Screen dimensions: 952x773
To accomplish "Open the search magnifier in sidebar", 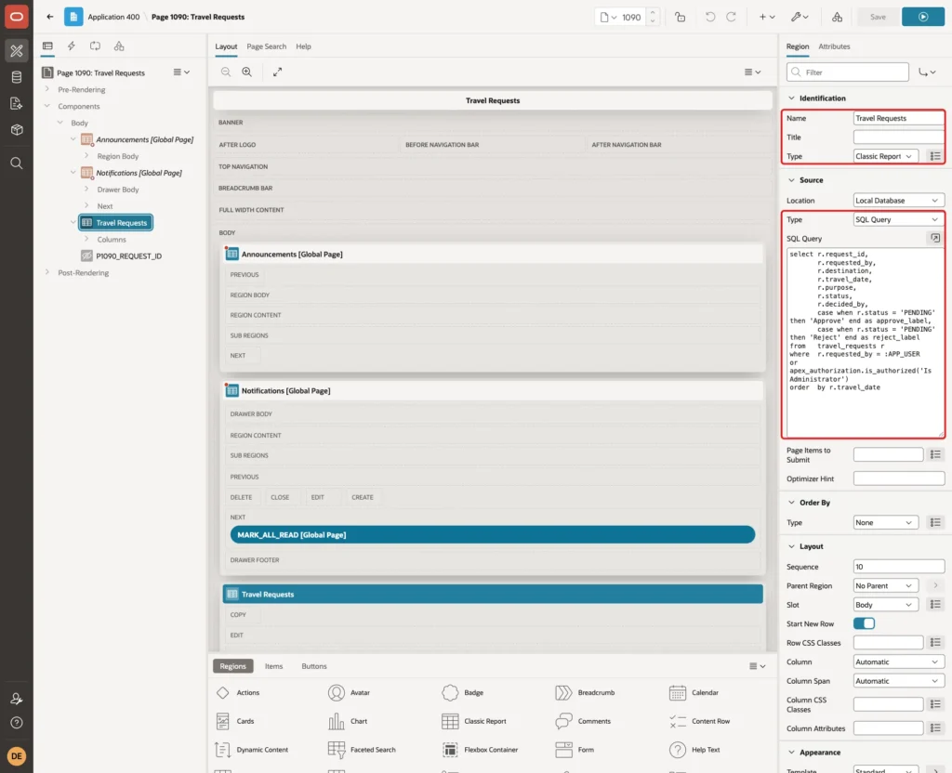I will click(17, 164).
